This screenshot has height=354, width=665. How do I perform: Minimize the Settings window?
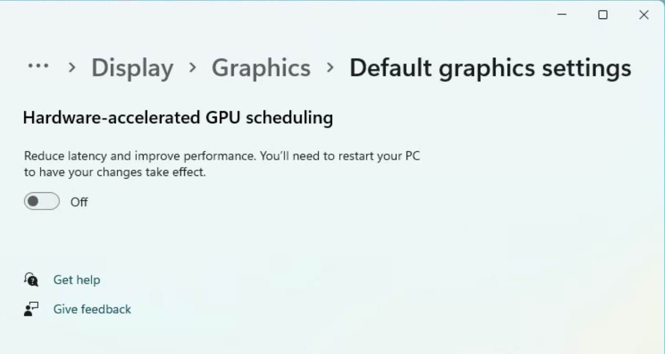(562, 15)
